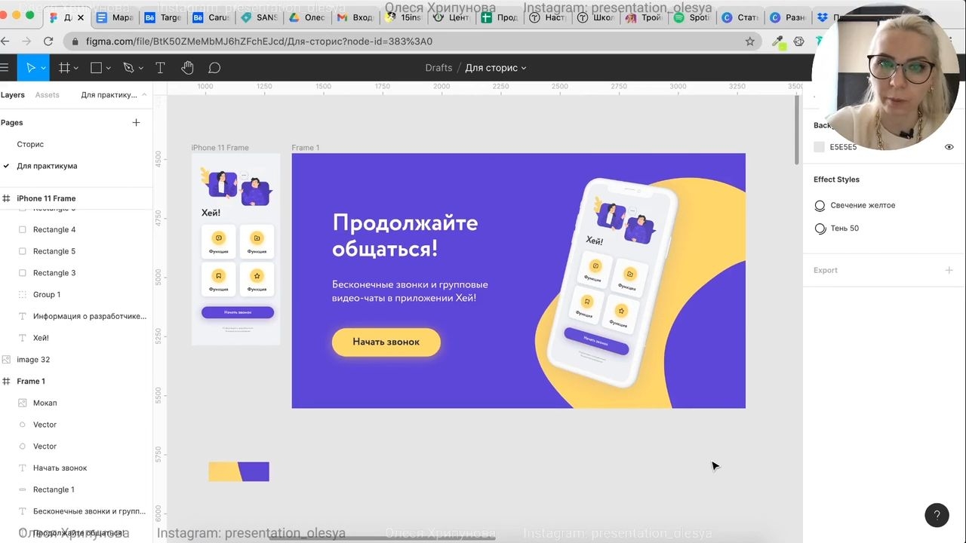Go back in browser history
Screen dimensions: 966x543
coord(5,41)
